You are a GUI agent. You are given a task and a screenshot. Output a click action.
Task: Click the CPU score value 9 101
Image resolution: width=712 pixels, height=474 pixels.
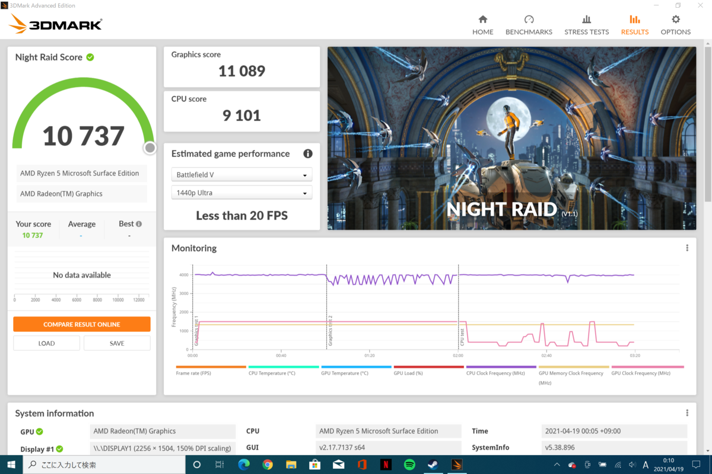tap(241, 116)
